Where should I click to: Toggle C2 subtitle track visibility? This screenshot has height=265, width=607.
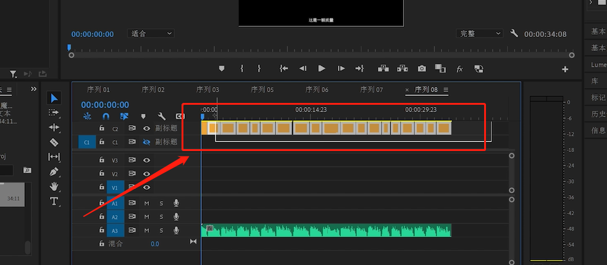click(x=146, y=128)
